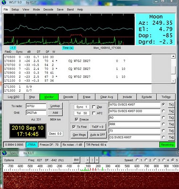Enable the Zap checkbox

[x=94, y=107]
